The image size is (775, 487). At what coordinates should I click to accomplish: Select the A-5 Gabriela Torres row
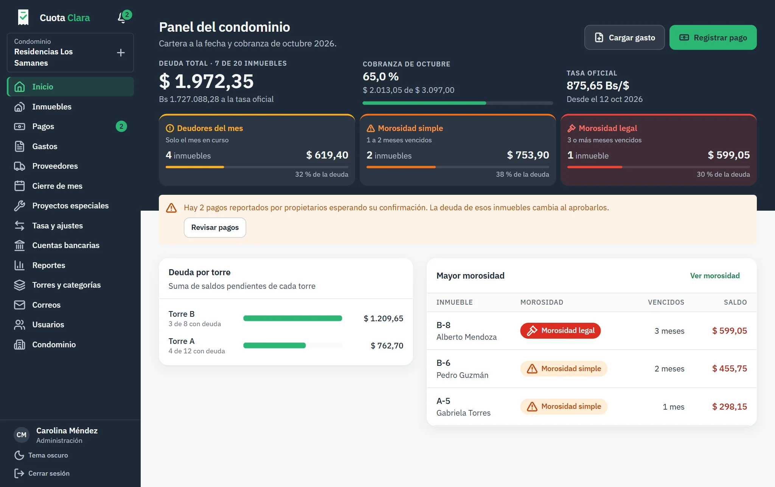(x=592, y=407)
